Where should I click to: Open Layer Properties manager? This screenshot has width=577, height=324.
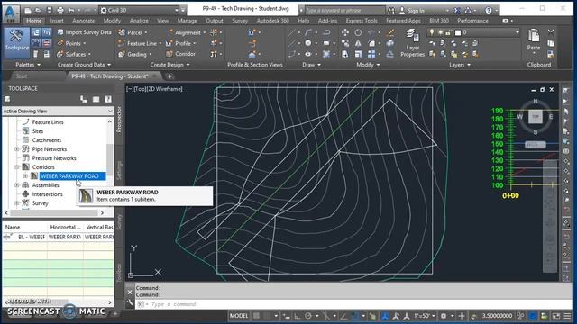[412, 43]
